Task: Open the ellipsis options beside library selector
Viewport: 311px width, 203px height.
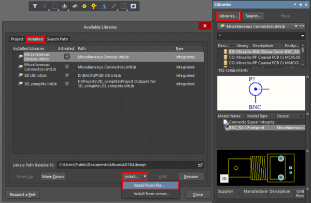Action: [302, 26]
